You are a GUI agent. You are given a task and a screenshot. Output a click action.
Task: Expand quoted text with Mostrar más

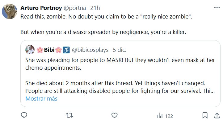coord(41,99)
